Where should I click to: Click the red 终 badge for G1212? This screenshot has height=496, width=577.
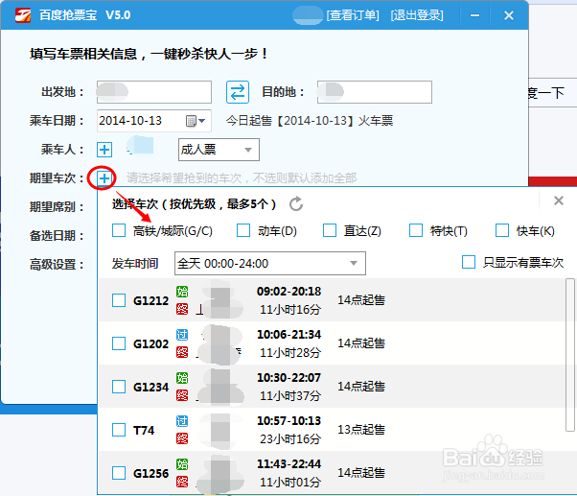tap(182, 309)
